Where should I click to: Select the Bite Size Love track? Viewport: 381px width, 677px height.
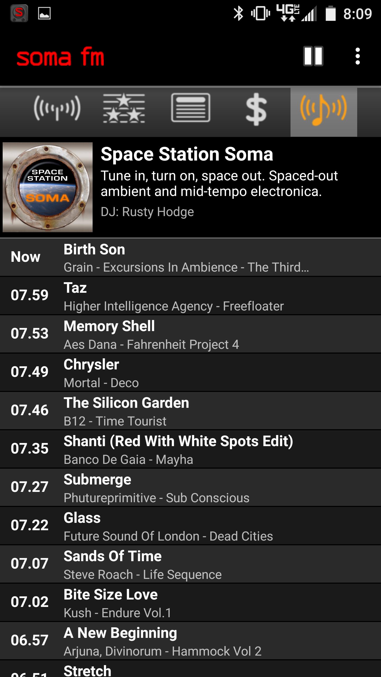coord(190,602)
